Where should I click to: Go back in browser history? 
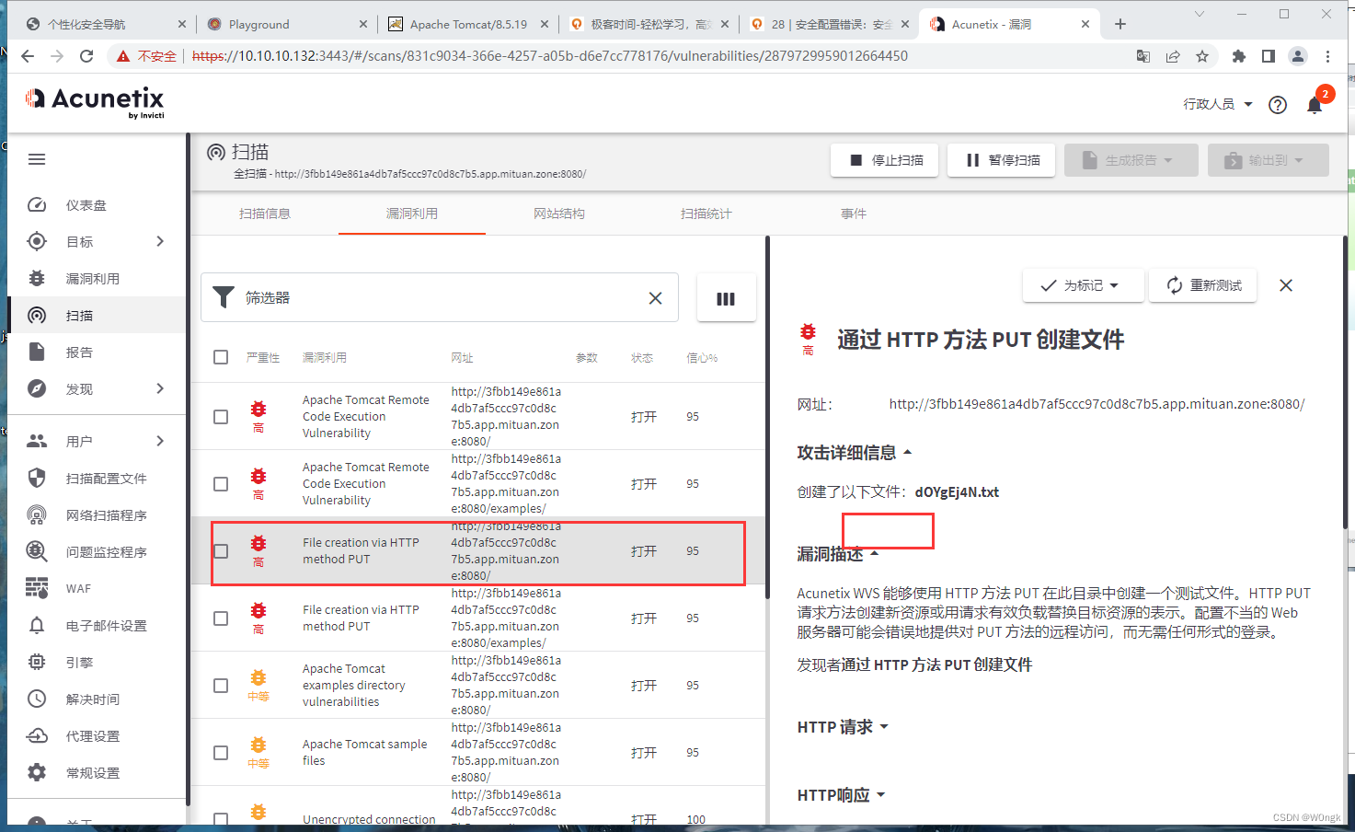pyautogui.click(x=28, y=56)
